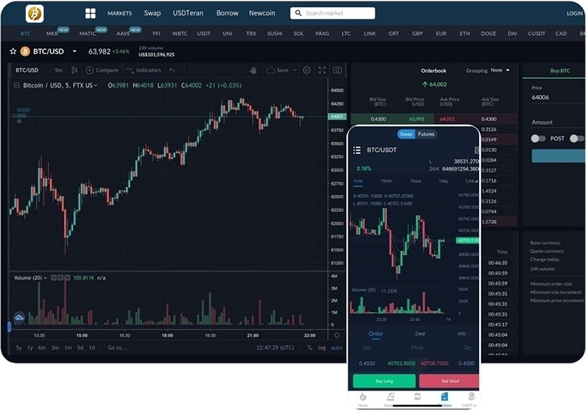
Task: Tap the Market chart icon on phone
Action: pos(390,396)
